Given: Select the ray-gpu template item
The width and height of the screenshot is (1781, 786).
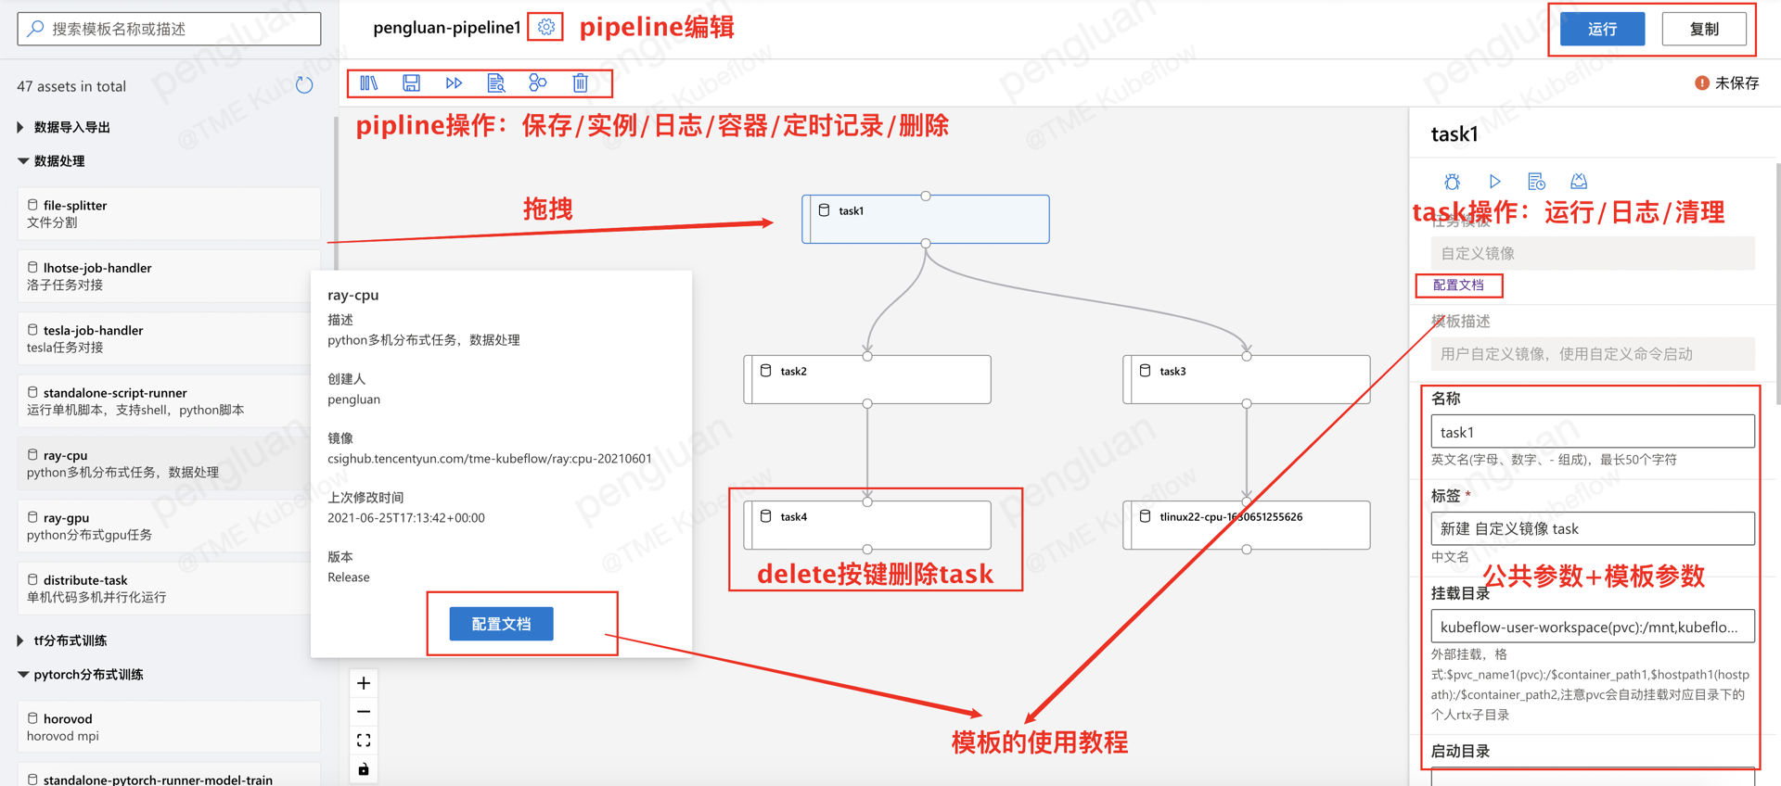Looking at the screenshot, I should (169, 526).
